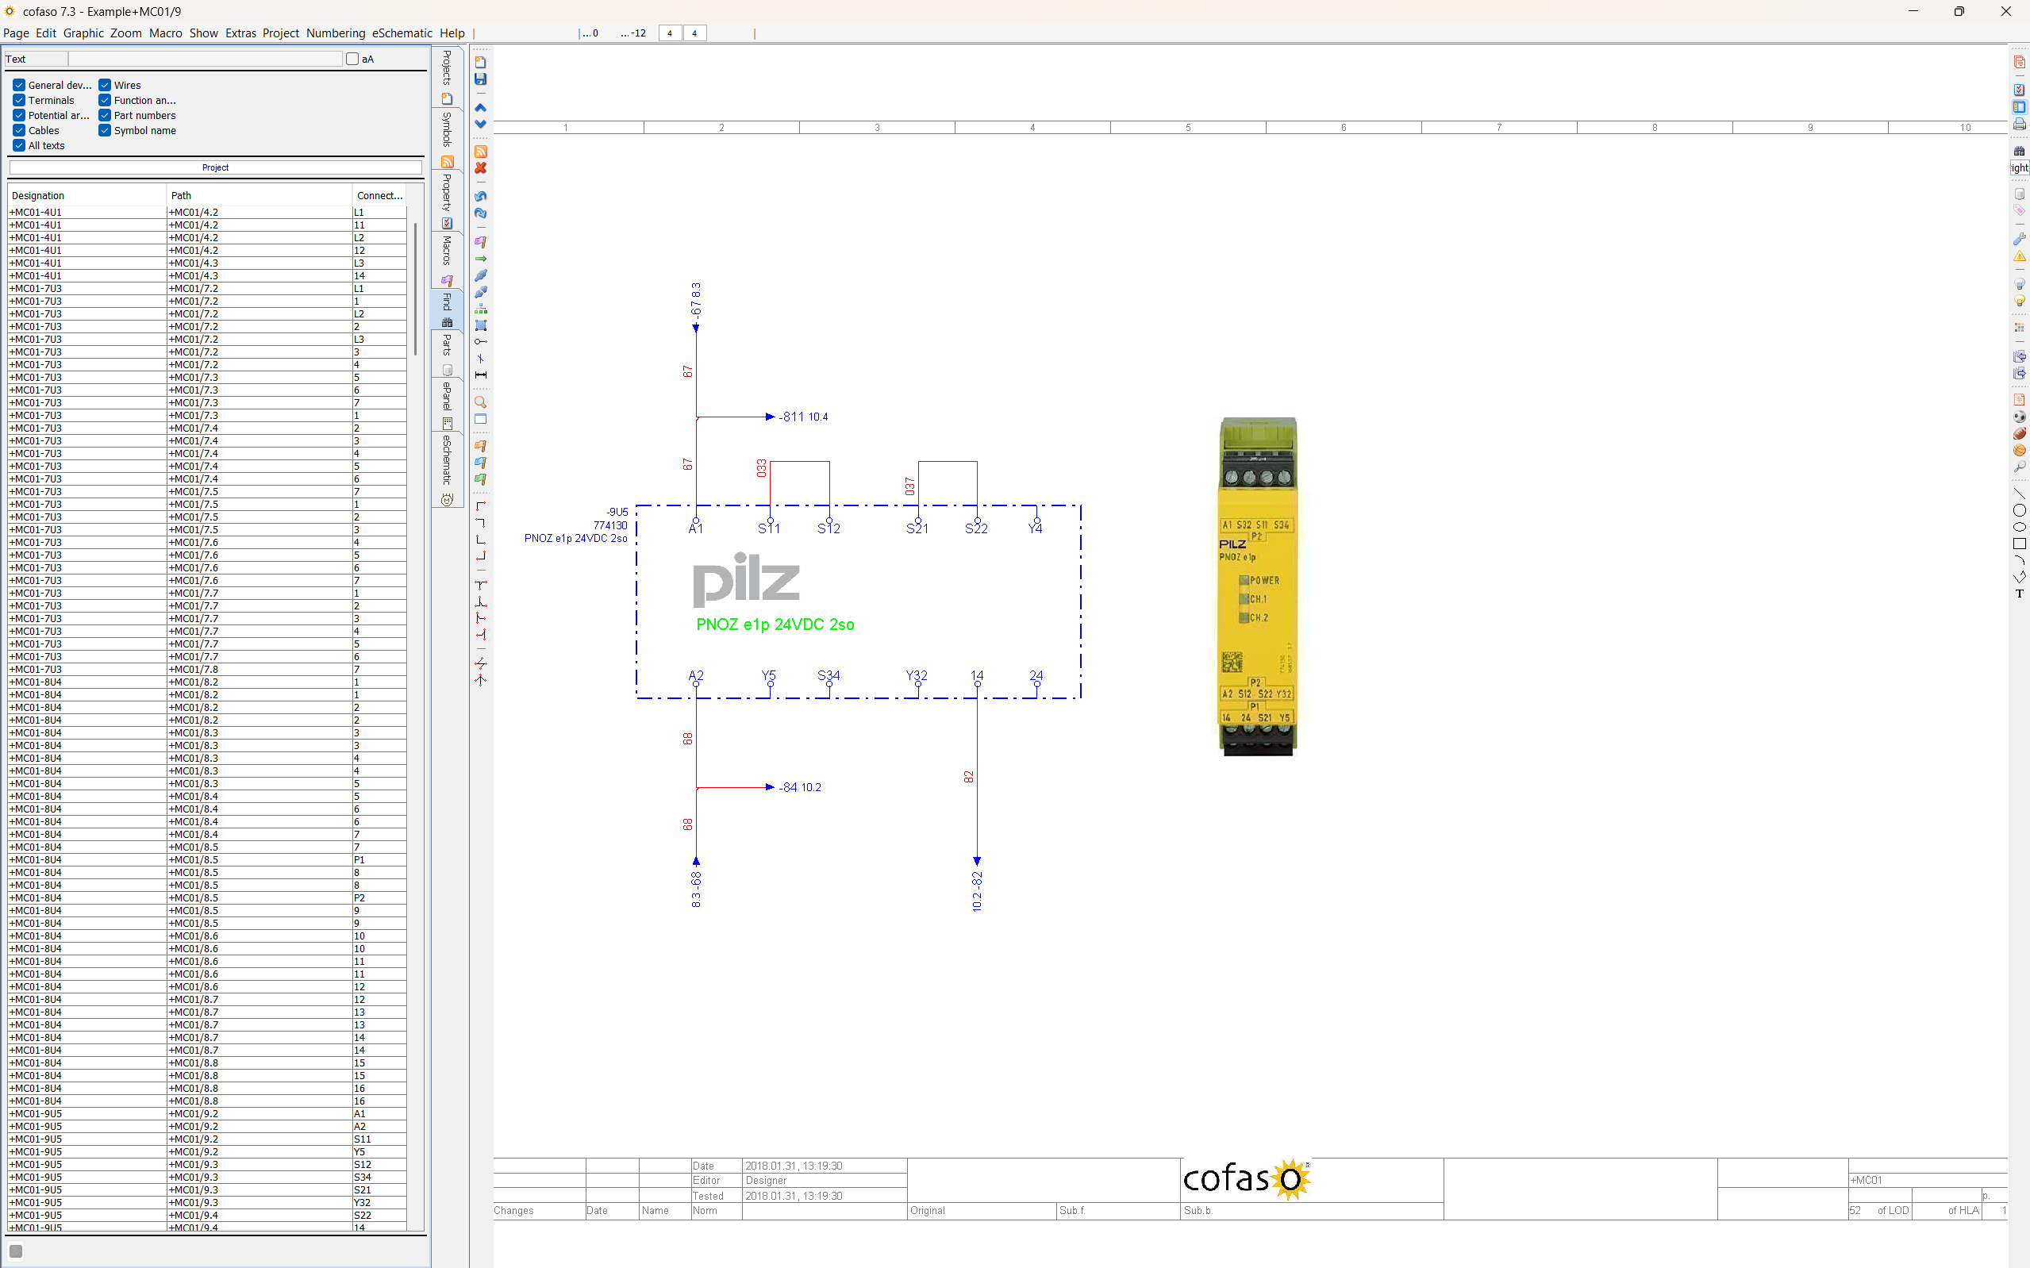The height and width of the screenshot is (1268, 2030).
Task: Click the New page icon in left toolbar
Action: (480, 62)
